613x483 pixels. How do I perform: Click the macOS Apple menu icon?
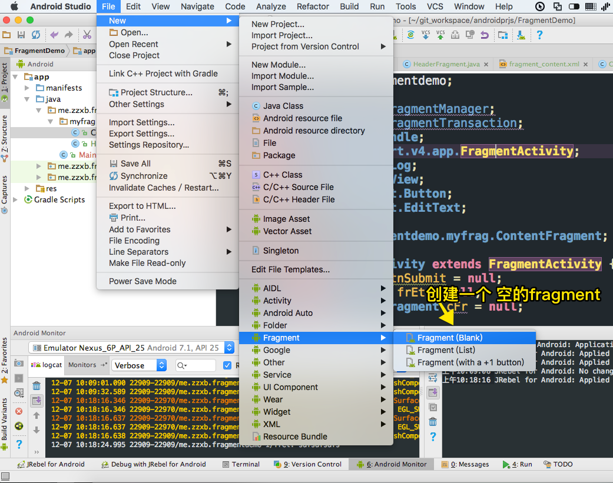[x=14, y=6]
